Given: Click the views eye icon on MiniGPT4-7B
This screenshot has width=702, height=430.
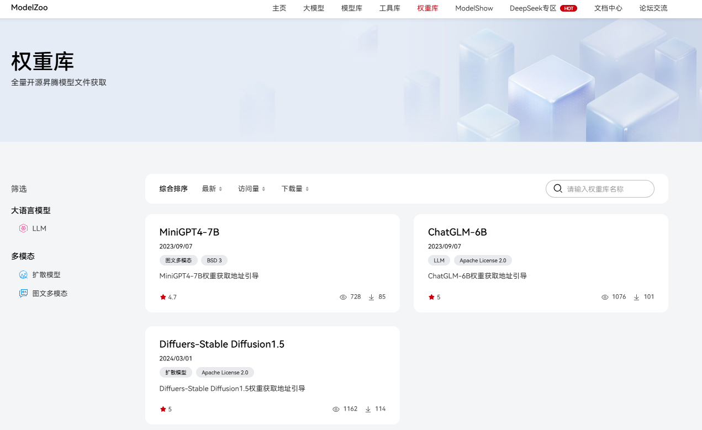Looking at the screenshot, I should (343, 297).
